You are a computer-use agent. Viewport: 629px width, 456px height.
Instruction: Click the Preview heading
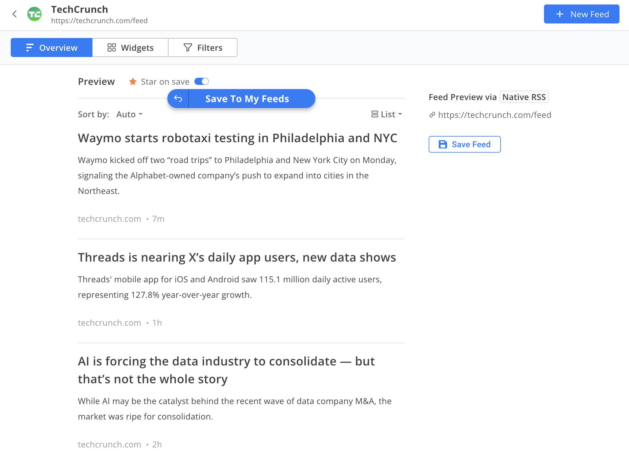tap(96, 81)
